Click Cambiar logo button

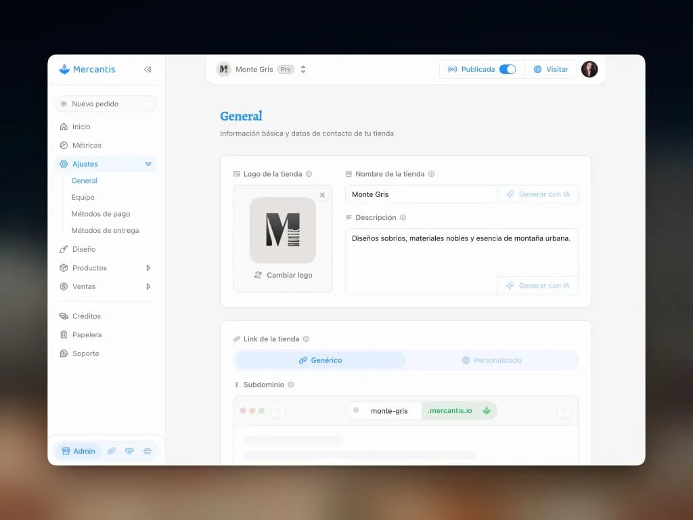click(284, 275)
